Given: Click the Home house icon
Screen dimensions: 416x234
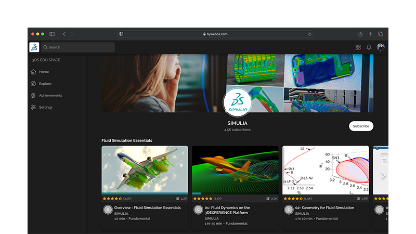Looking at the screenshot, I should (33, 72).
